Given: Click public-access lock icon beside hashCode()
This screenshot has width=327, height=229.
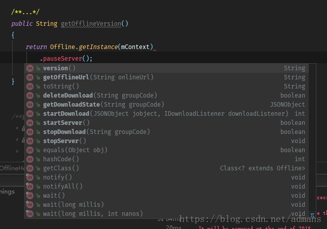Looking at the screenshot, I should (38, 159).
